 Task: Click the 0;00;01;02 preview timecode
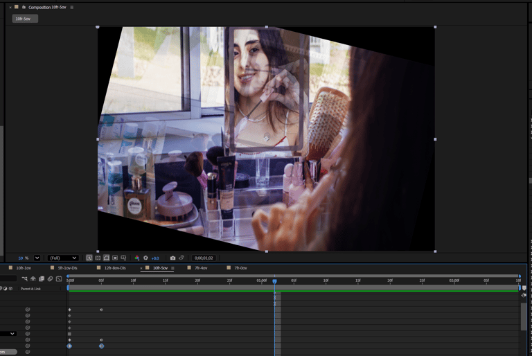[204, 258]
